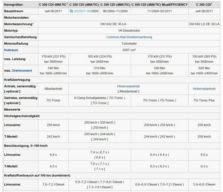Click 11/2009–02/2011 Bauzeitraum cell
The image size is (223, 192).
(x=160, y=11)
